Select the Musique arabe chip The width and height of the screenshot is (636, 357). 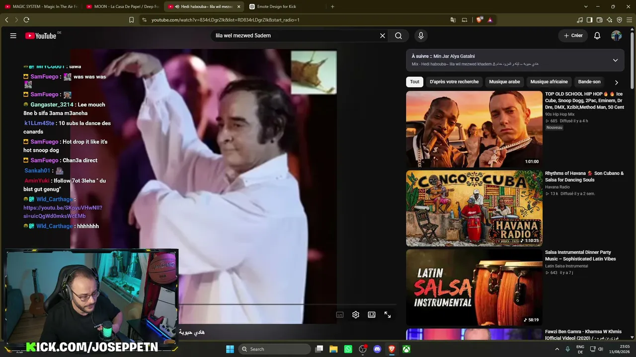pyautogui.click(x=504, y=82)
